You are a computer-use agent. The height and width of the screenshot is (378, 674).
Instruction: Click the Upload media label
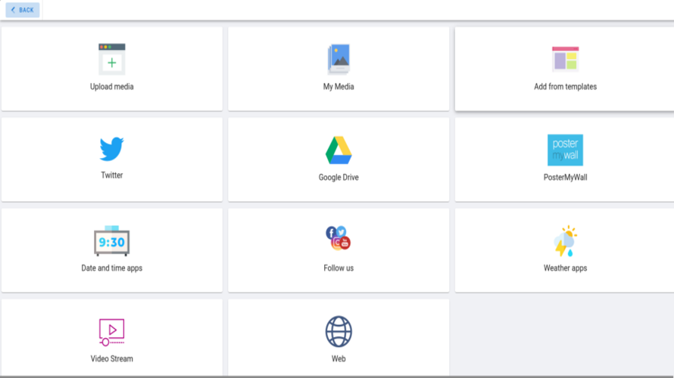tap(112, 87)
